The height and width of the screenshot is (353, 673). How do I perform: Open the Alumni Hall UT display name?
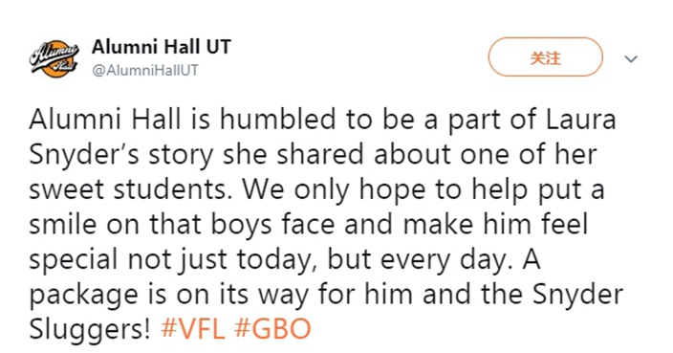[162, 46]
